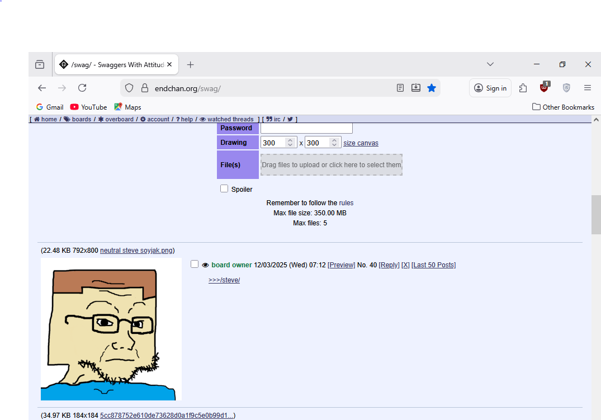This screenshot has width=601, height=420.
Task: Bookmark page with the blue star icon
Action: click(432, 88)
